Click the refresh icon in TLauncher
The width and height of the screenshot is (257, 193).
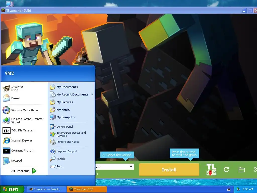226,170
